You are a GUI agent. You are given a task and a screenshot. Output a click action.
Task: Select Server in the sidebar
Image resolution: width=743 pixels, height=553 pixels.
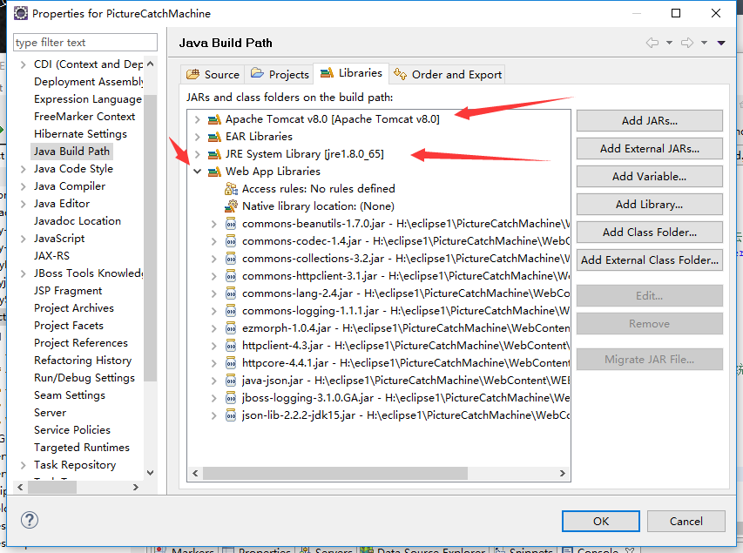51,413
